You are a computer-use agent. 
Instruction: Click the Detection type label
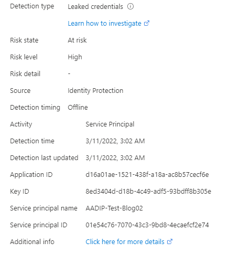point(32,6)
